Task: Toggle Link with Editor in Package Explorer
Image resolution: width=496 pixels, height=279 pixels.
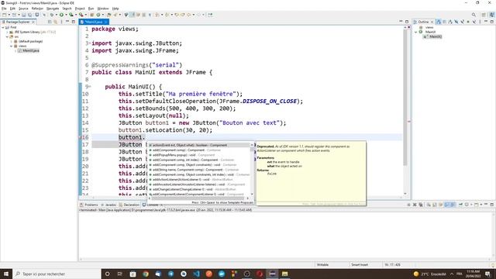Action: click(55, 22)
